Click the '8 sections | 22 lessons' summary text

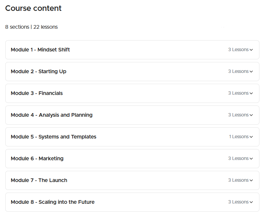click(x=32, y=27)
